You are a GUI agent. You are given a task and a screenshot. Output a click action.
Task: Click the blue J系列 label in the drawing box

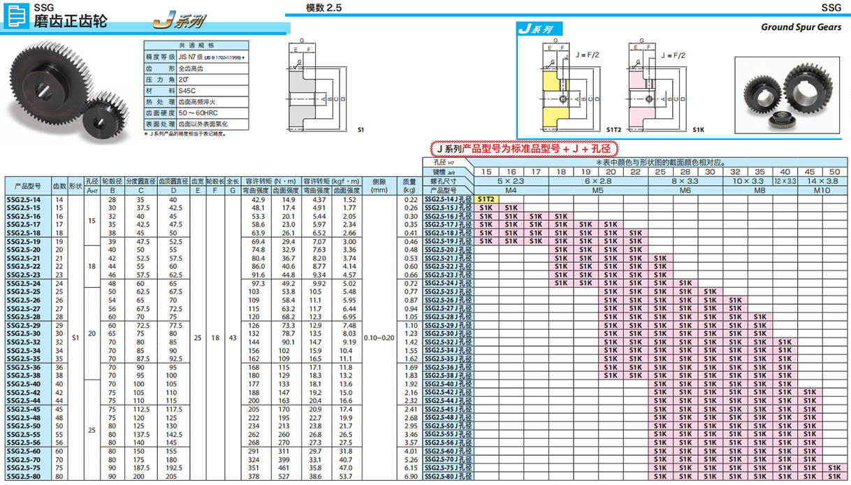pos(535,29)
